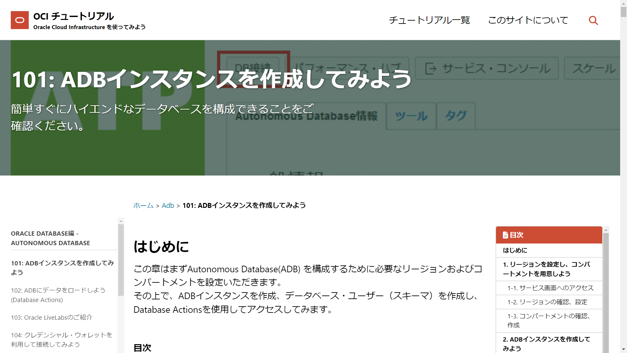The width and height of the screenshot is (627, 353).
Task: Select 101: ADBインスタンスを作成してみよう in the sidebar
Action: coord(63,267)
